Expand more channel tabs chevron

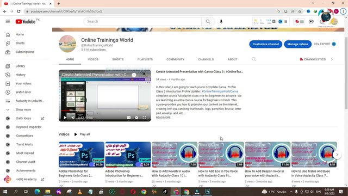[332, 59]
